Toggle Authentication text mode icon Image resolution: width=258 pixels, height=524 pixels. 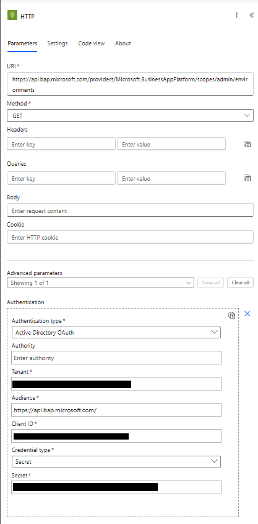click(231, 315)
